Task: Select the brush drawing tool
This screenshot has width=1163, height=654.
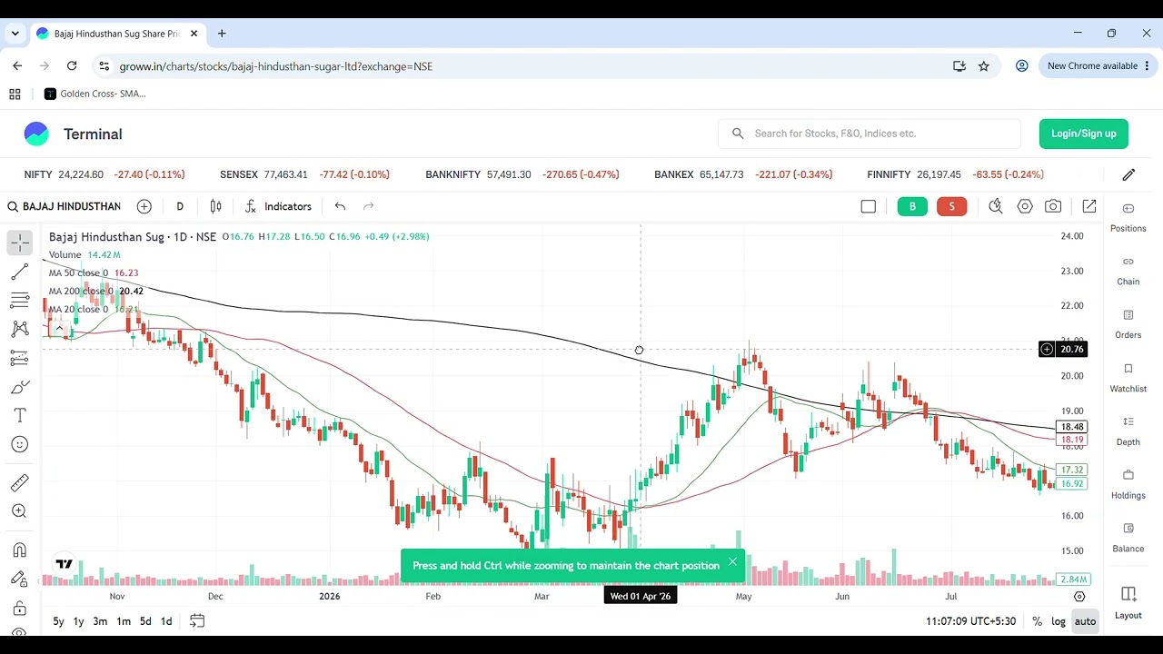Action: [19, 387]
